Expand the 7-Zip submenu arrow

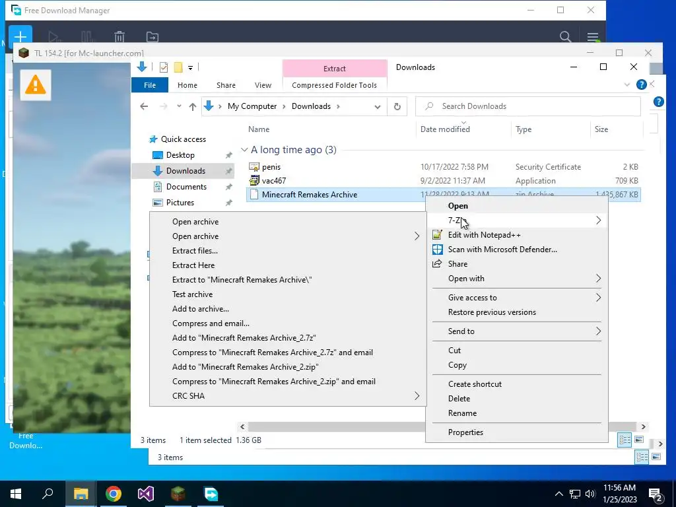(598, 220)
